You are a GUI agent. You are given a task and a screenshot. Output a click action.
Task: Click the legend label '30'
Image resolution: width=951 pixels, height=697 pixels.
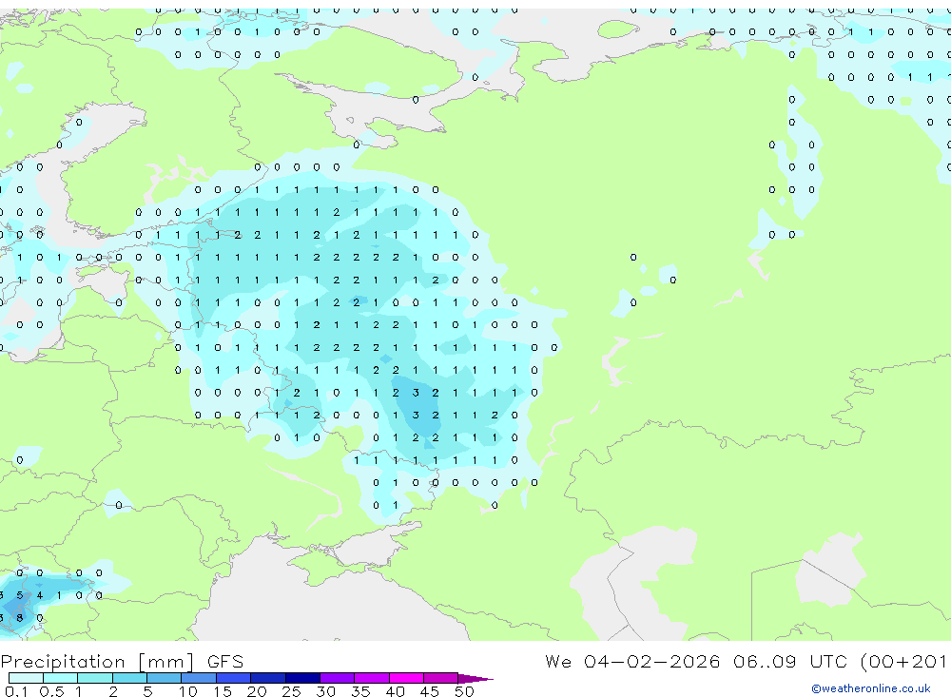(x=325, y=691)
